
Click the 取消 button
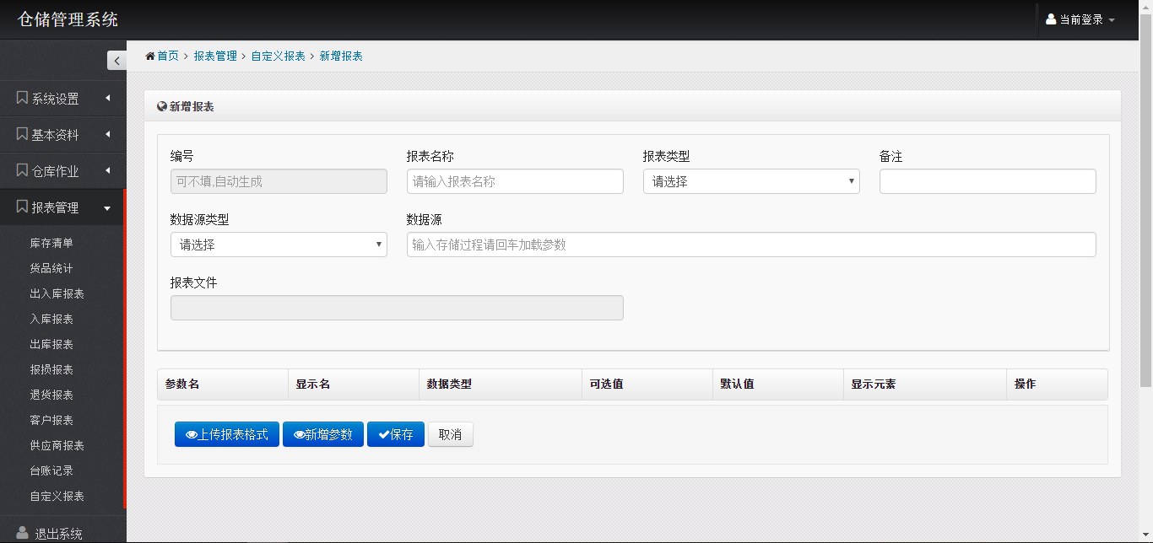click(450, 434)
